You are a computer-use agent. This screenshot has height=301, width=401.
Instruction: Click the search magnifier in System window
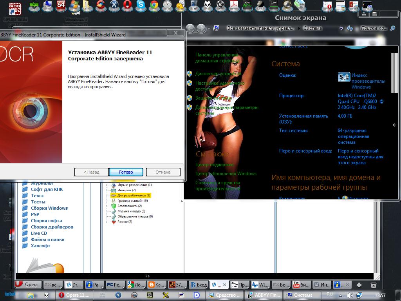point(392,28)
